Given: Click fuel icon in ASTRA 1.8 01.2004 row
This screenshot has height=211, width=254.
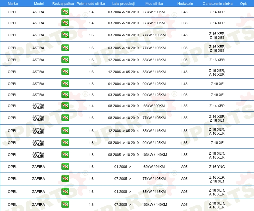Looking at the screenshot, I should 65,83.
